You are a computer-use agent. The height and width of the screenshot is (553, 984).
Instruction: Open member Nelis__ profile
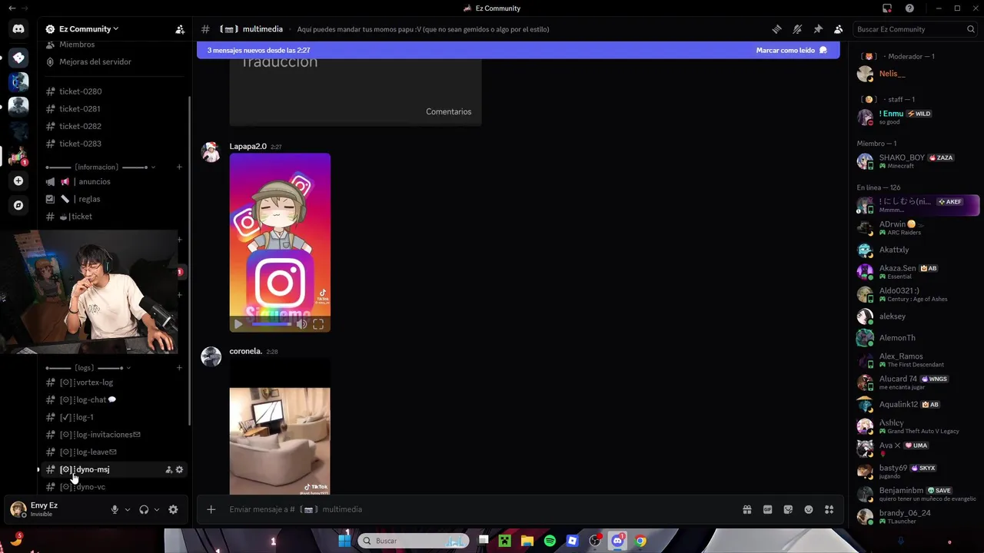coord(893,74)
